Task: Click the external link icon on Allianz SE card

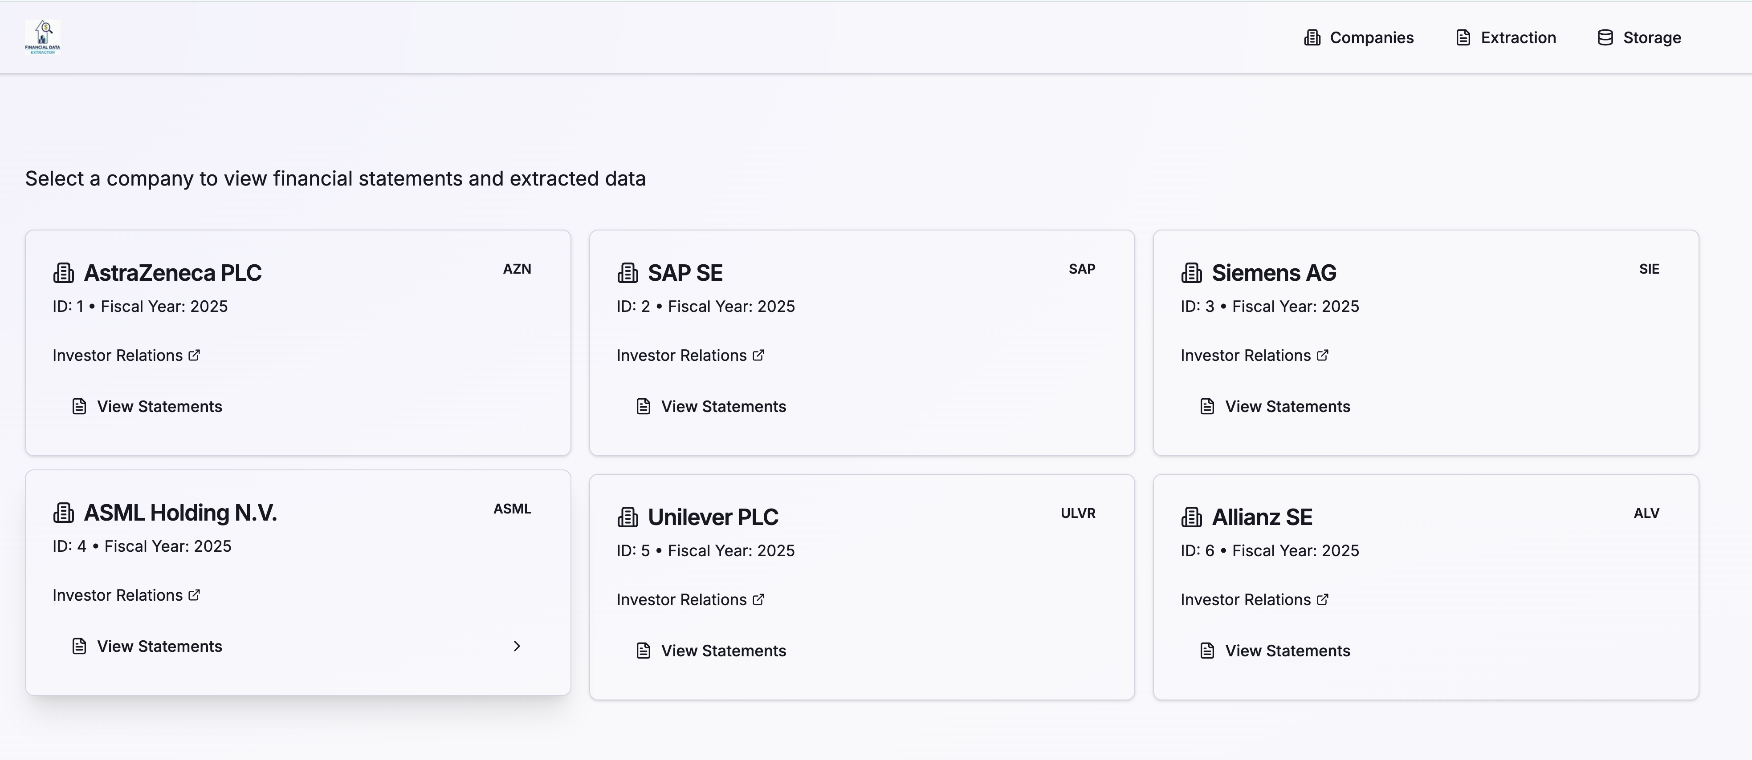Action: click(x=1322, y=599)
